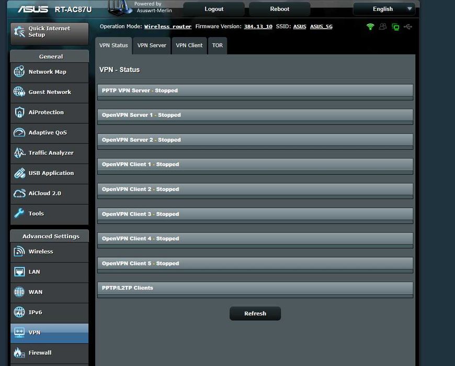Expand OpenVPN Client 3 status section
The height and width of the screenshot is (366, 455).
coord(255,214)
